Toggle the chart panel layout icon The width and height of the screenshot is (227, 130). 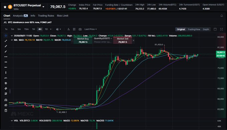tap(215, 29)
